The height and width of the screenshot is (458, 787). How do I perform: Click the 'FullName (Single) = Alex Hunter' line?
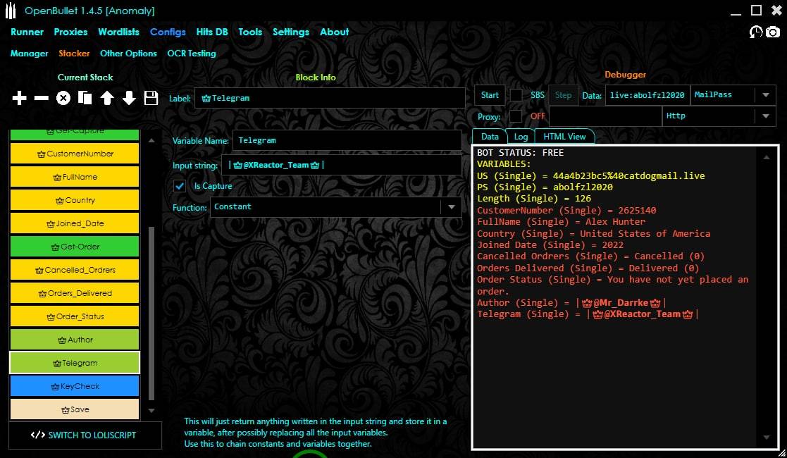561,221
